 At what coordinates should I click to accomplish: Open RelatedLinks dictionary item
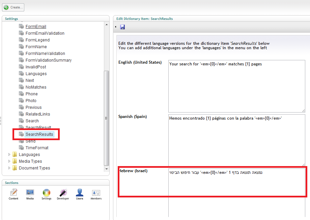[x=38, y=114]
